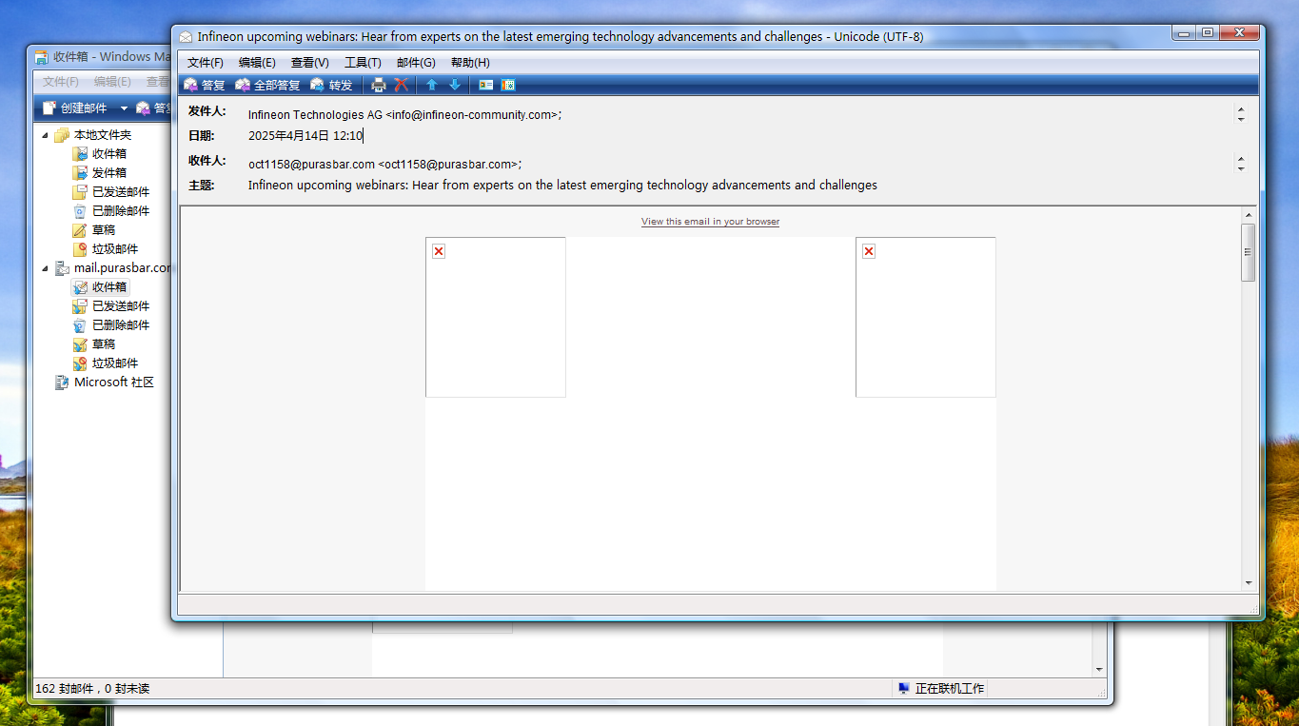
Task: Select 收件箱 under mail.purasbar.com
Action: 100,287
